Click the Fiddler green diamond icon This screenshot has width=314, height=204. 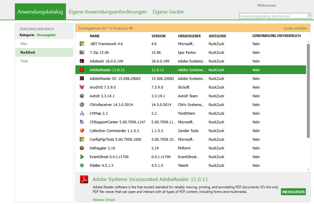click(x=82, y=165)
